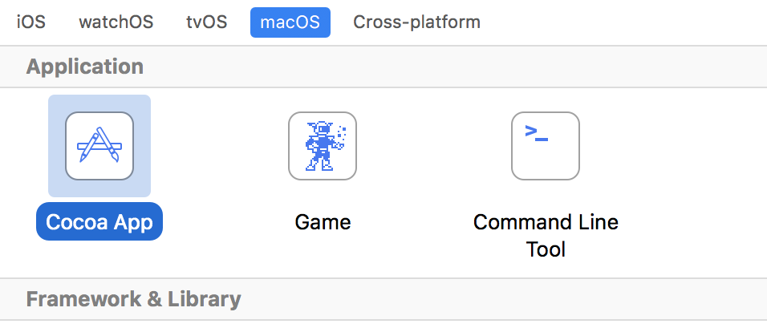
Task: Click the Cocoa App highlighted label
Action: click(x=99, y=222)
